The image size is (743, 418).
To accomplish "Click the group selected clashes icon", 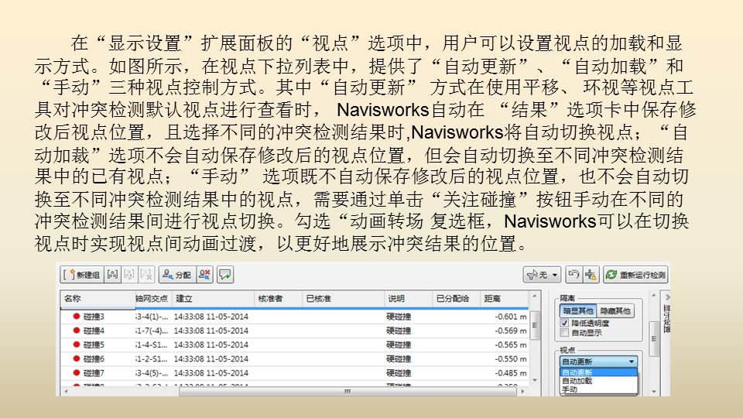I will pyautogui.click(x=112, y=275).
